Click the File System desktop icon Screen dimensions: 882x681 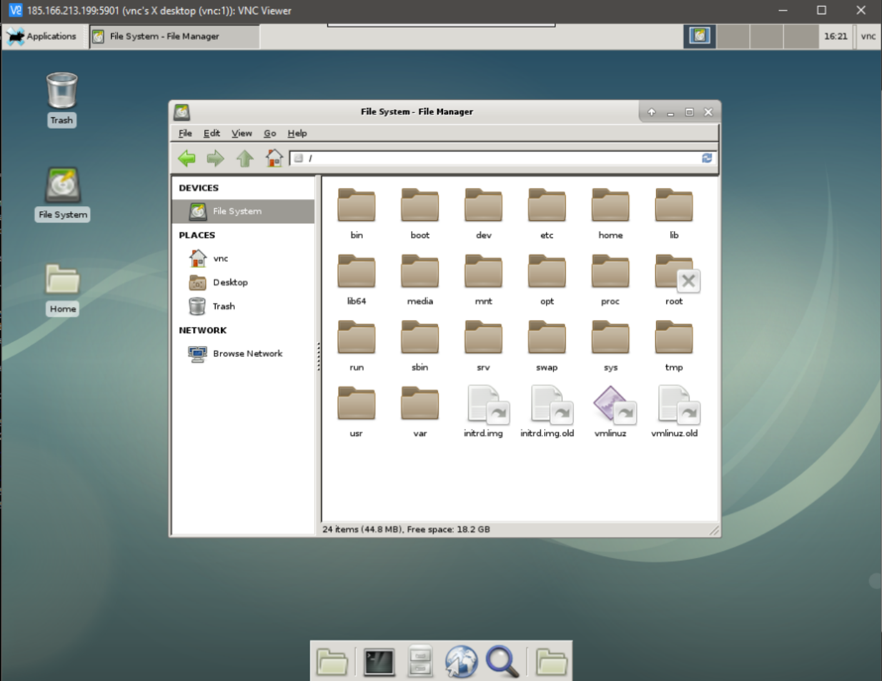62,194
